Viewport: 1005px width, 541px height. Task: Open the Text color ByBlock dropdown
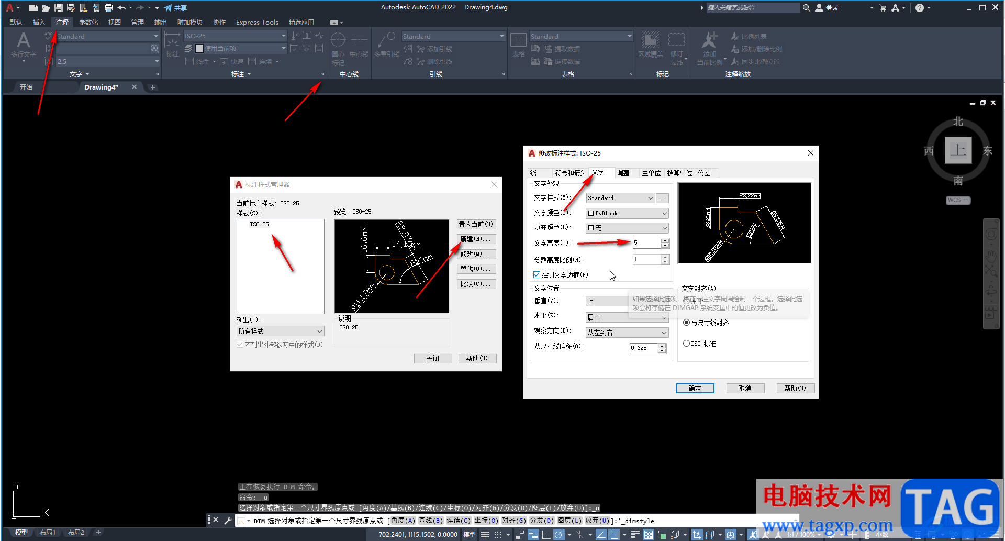pos(627,213)
